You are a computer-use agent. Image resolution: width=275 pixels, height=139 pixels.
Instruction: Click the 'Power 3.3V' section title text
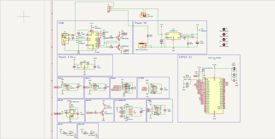66,57
